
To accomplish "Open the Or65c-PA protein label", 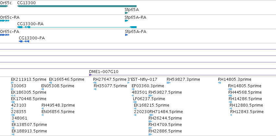I will tap(10, 32).
